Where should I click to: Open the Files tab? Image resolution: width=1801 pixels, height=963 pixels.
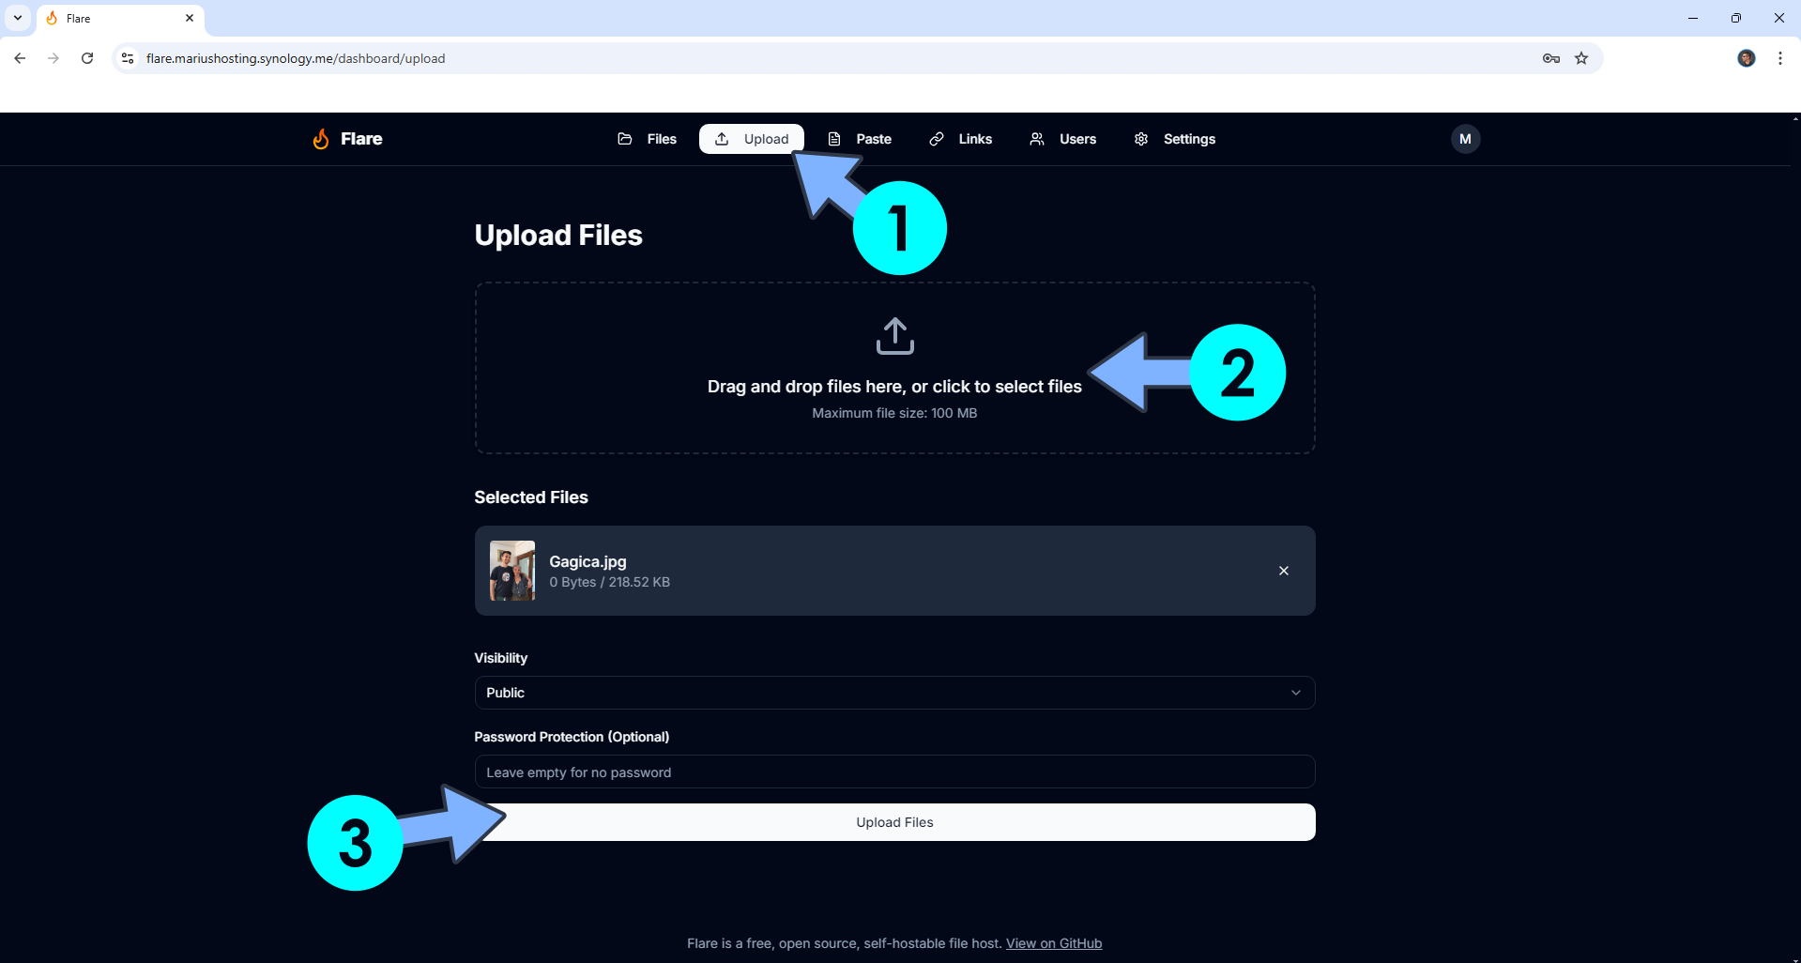(x=648, y=139)
